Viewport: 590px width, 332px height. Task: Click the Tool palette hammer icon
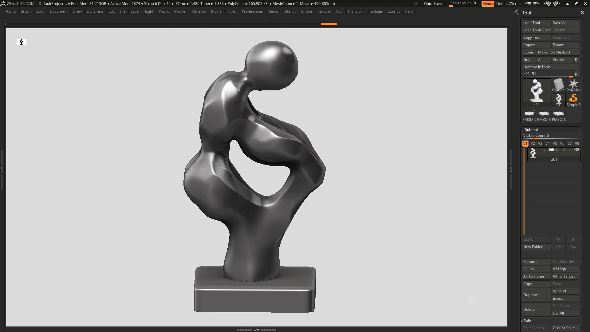(x=517, y=13)
